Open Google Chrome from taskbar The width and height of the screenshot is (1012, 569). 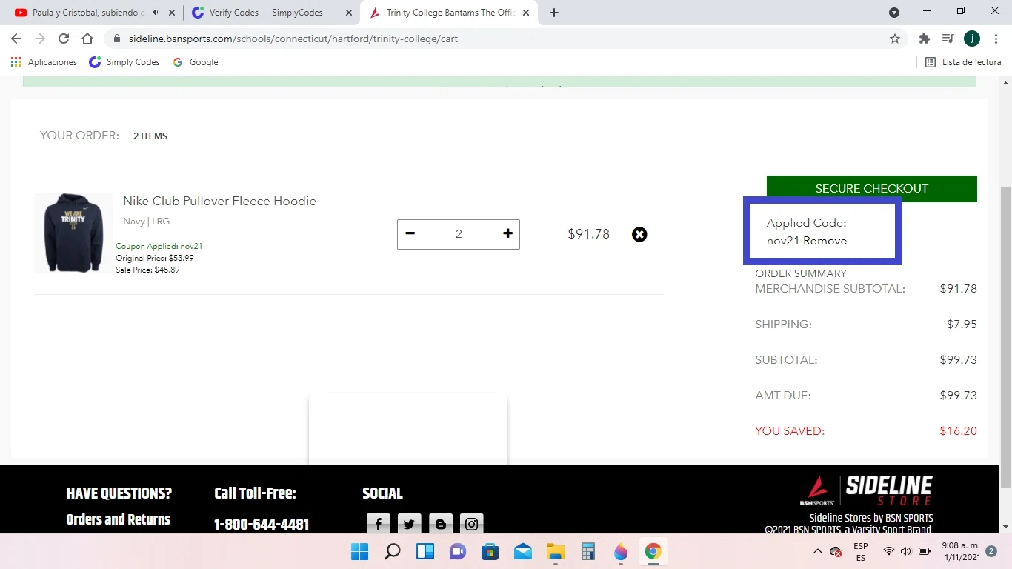pos(653,551)
